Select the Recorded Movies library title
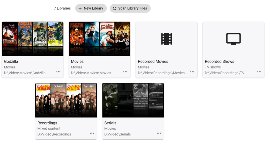Viewport: 270px width, 146px height. 153,61
